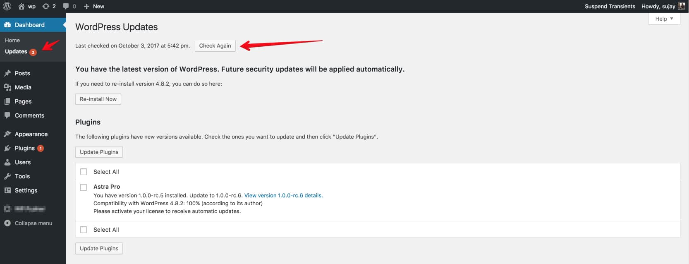Open the Media icon in the sidebar
The width and height of the screenshot is (689, 264).
click(7, 87)
